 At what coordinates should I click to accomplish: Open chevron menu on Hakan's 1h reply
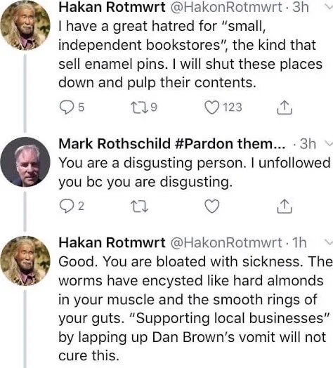point(329,242)
